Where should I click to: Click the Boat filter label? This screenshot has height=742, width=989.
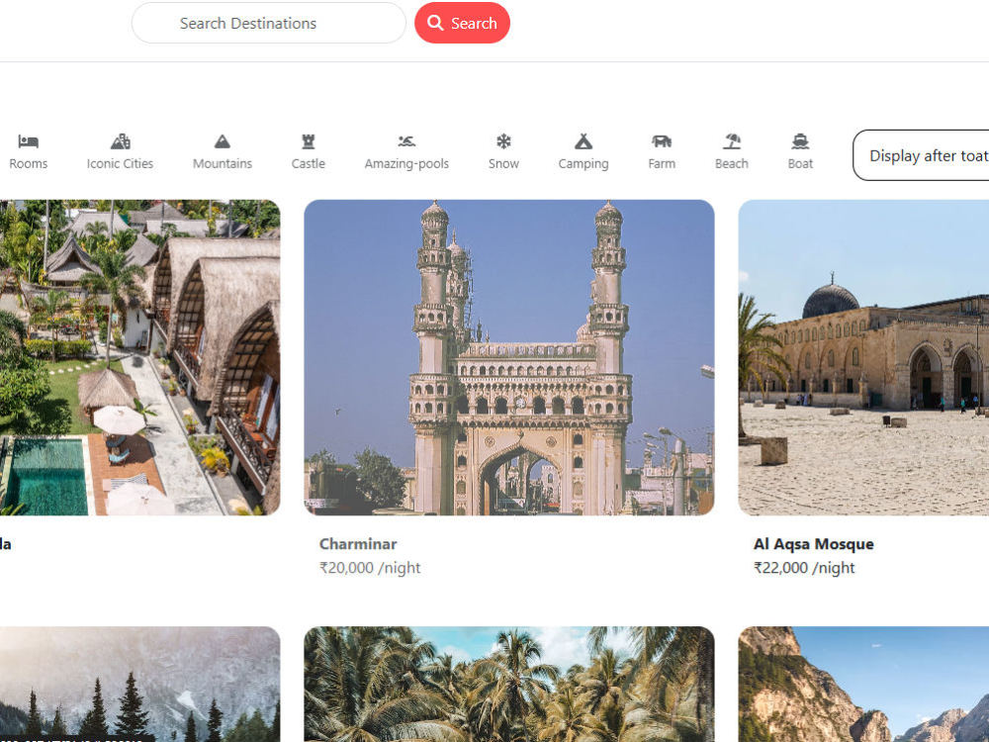[x=800, y=163]
